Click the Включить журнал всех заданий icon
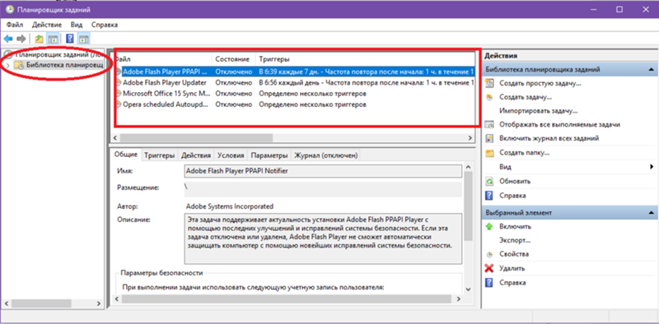The height and width of the screenshot is (324, 659). pyautogui.click(x=489, y=138)
